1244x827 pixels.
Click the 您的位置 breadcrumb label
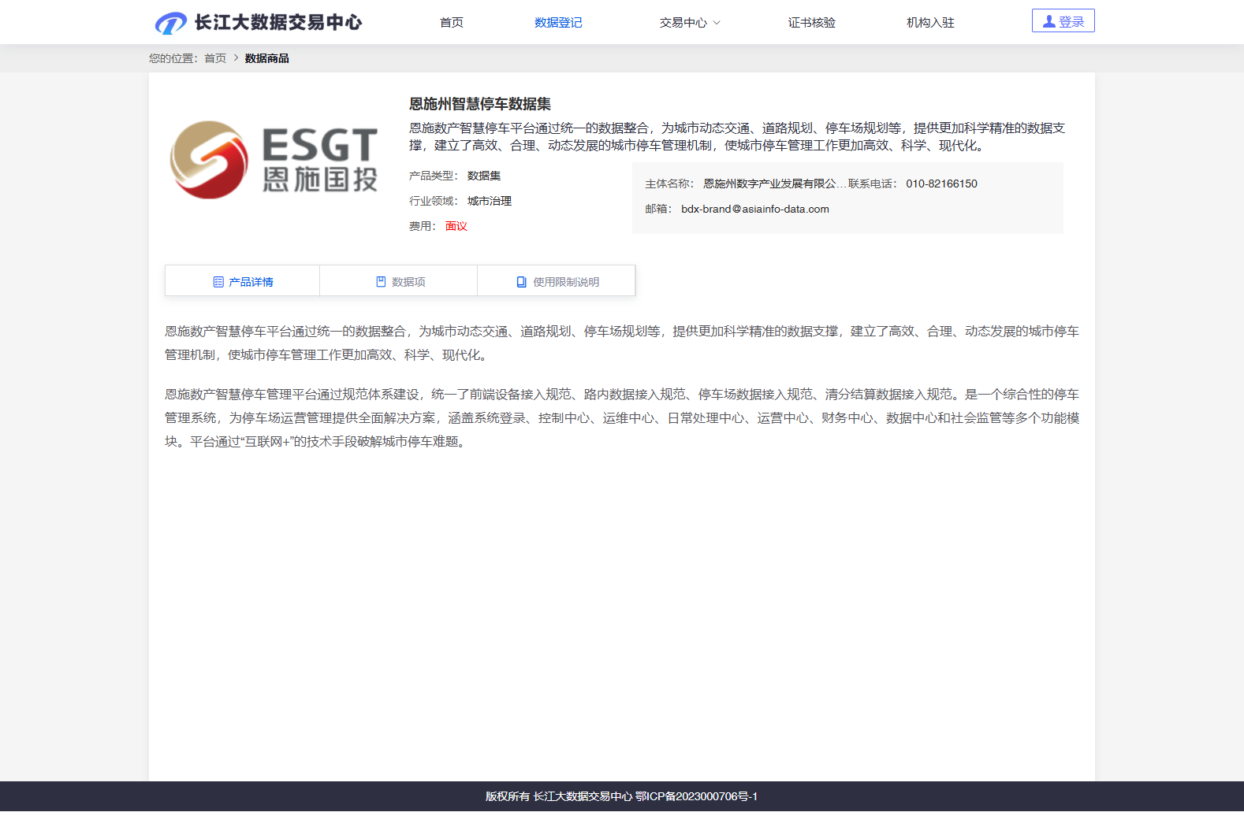click(x=173, y=58)
